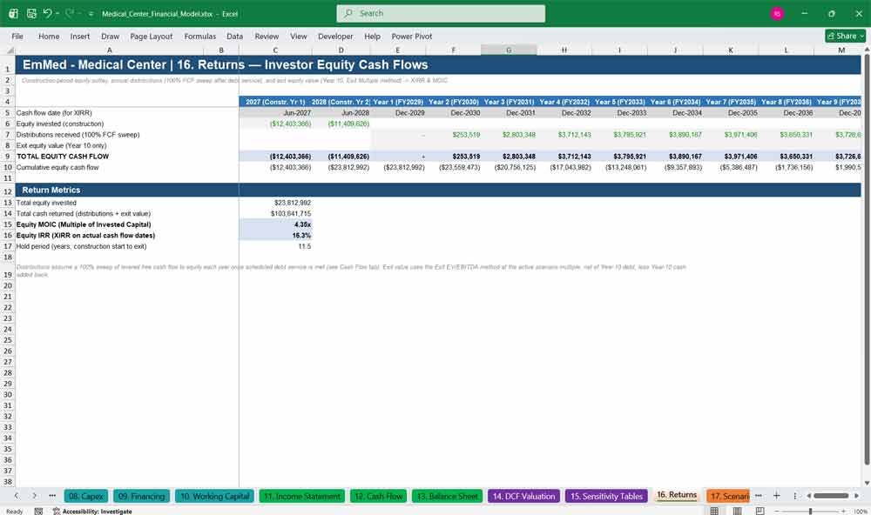871x515 pixels.
Task: Select column G header
Action: [x=509, y=50]
